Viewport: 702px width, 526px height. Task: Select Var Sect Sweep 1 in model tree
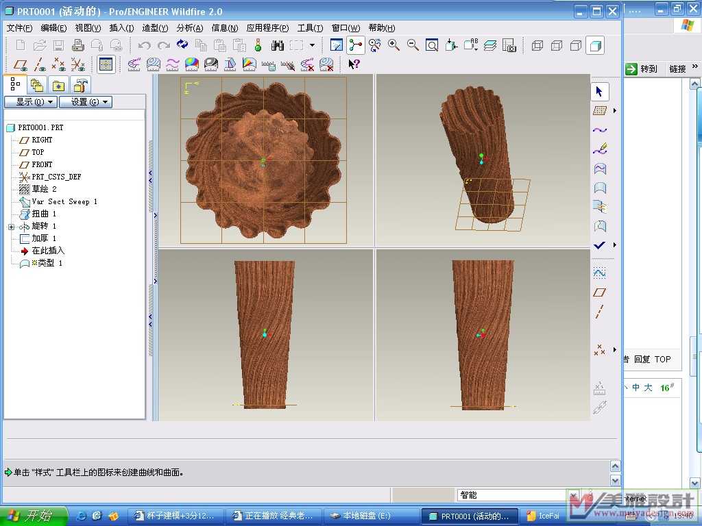pos(64,201)
